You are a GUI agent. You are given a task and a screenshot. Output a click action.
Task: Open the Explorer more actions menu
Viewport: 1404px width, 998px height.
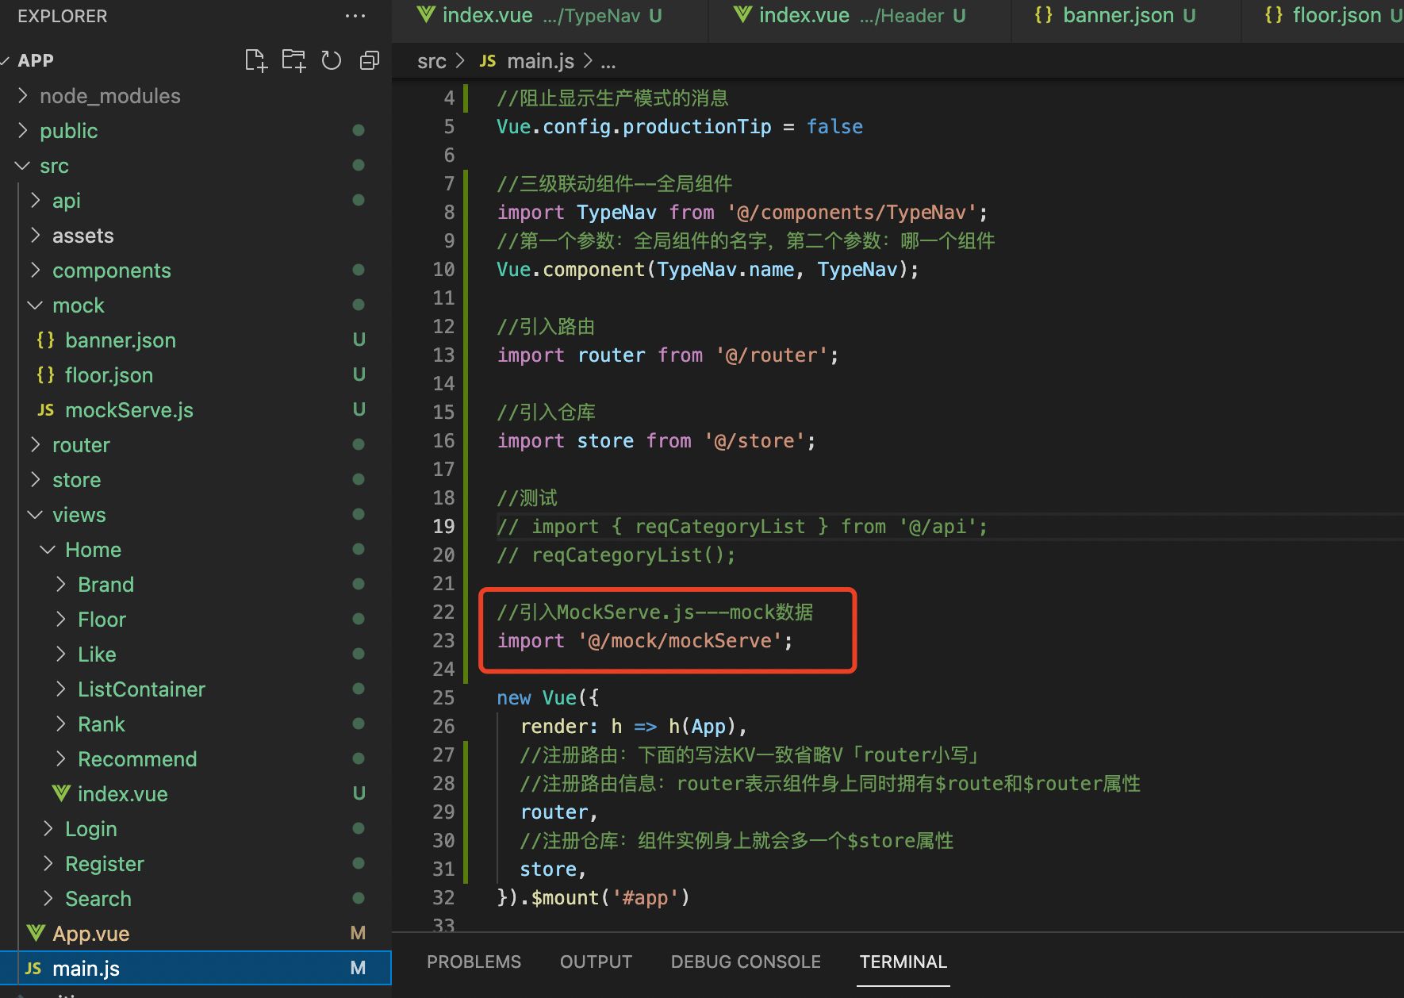tap(355, 16)
